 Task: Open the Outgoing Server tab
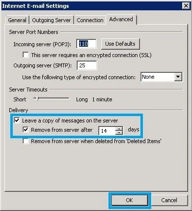point(52,20)
